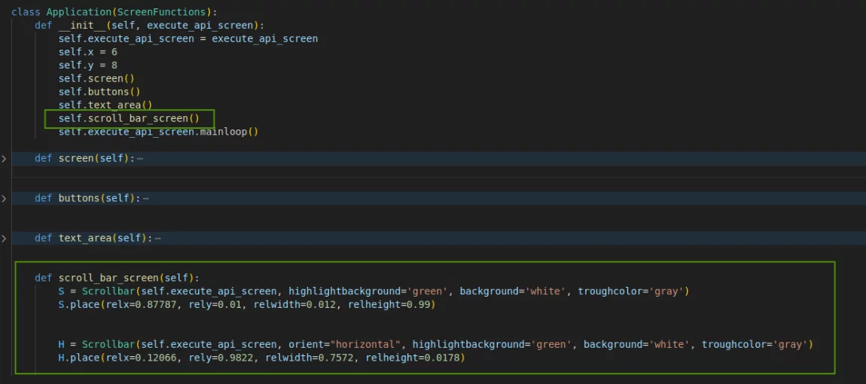The width and height of the screenshot is (866, 384).
Task: Click the ellipsis after def buttons(self):
Action: click(x=146, y=198)
